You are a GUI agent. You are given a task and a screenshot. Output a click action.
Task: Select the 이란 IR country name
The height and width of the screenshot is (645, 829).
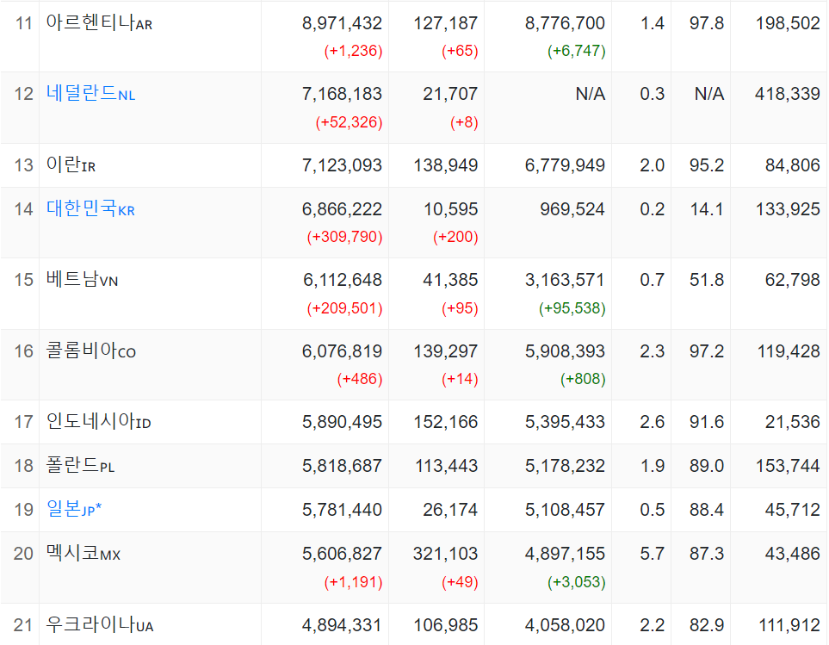tap(71, 165)
